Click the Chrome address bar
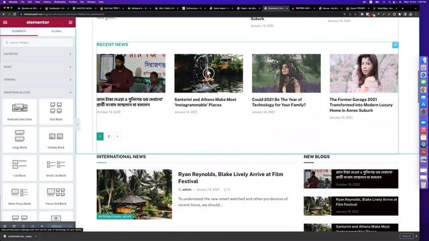 click(x=180, y=14)
